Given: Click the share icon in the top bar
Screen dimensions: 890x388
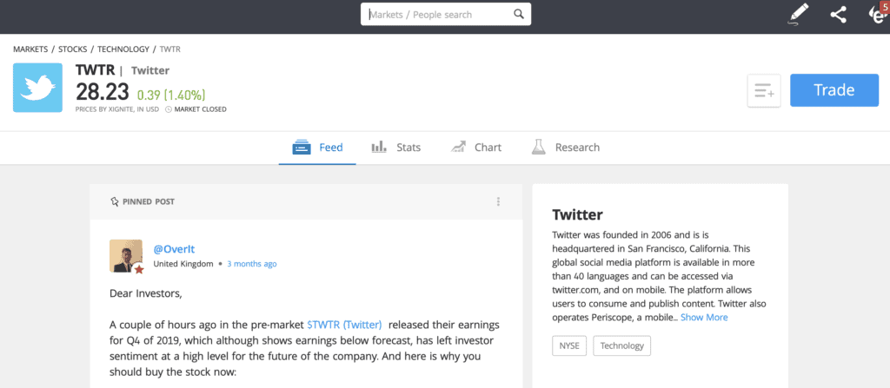Looking at the screenshot, I should pyautogui.click(x=838, y=14).
